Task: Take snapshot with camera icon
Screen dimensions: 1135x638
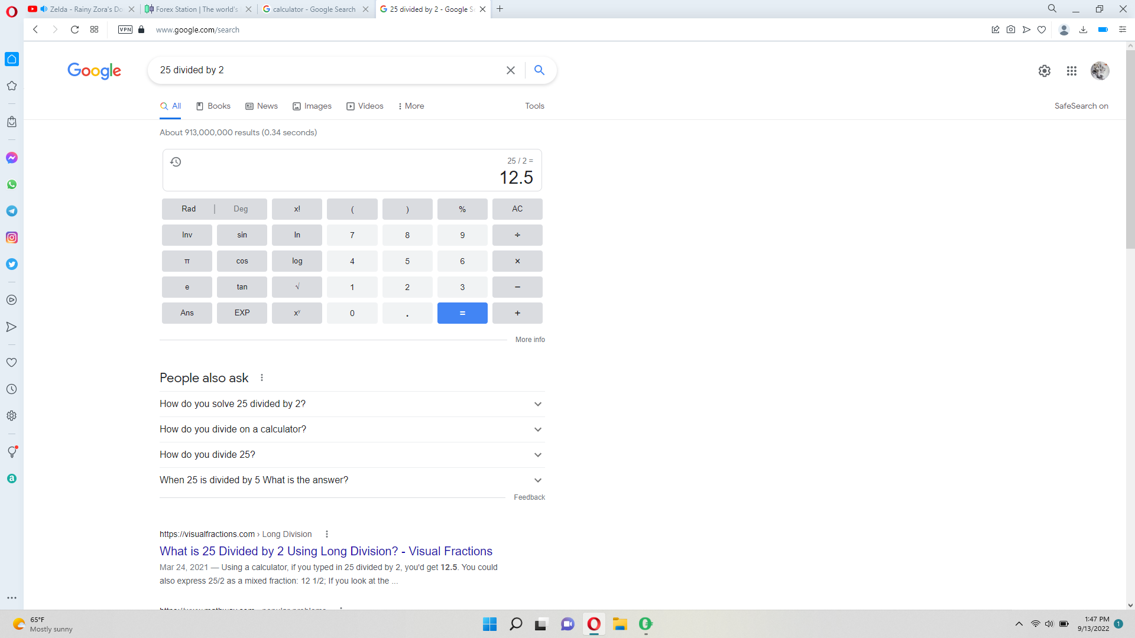Action: click(1011, 30)
